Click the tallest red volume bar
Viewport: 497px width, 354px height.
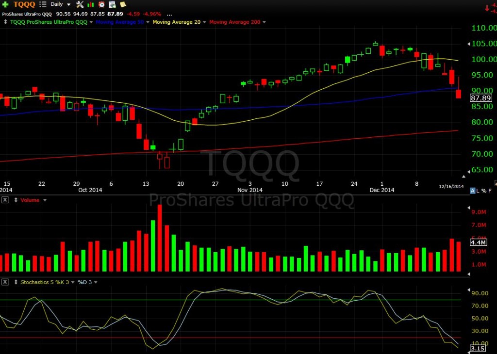pyautogui.click(x=160, y=238)
